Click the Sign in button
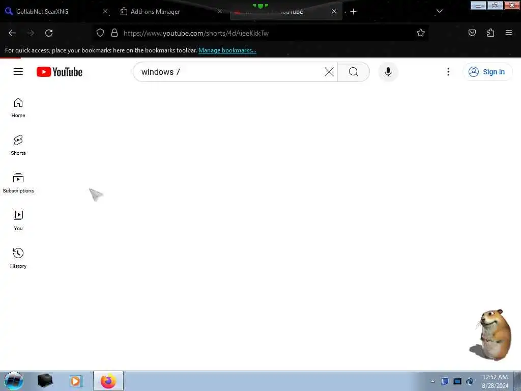Image resolution: width=521 pixels, height=391 pixels. point(487,72)
